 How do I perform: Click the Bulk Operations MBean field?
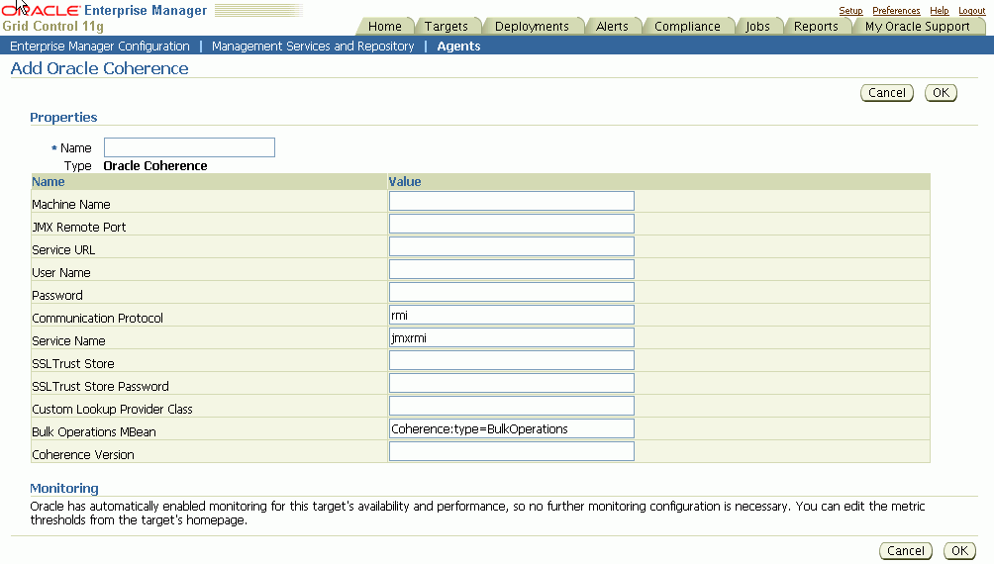(512, 429)
